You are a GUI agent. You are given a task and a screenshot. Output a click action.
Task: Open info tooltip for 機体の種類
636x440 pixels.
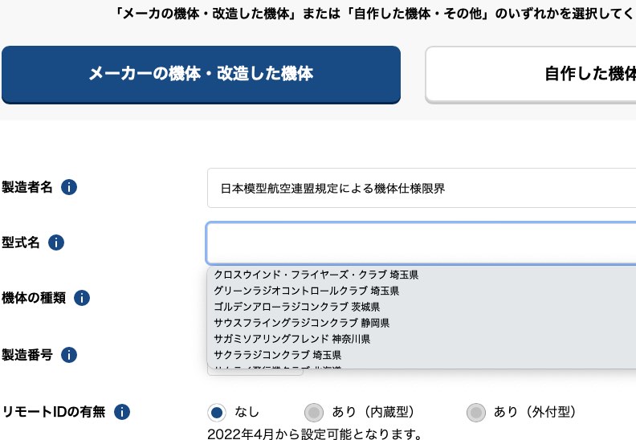pos(81,298)
